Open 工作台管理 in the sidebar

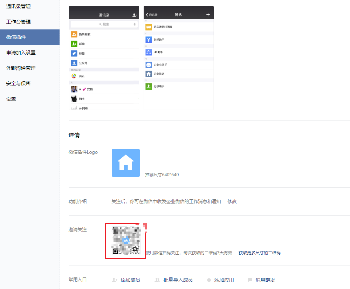[18, 22]
